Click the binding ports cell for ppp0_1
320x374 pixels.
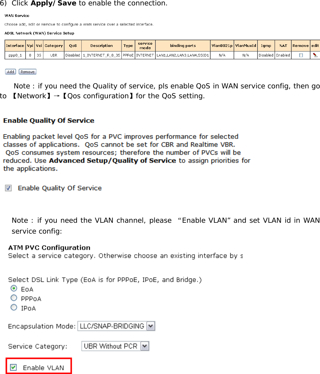pos(182,55)
